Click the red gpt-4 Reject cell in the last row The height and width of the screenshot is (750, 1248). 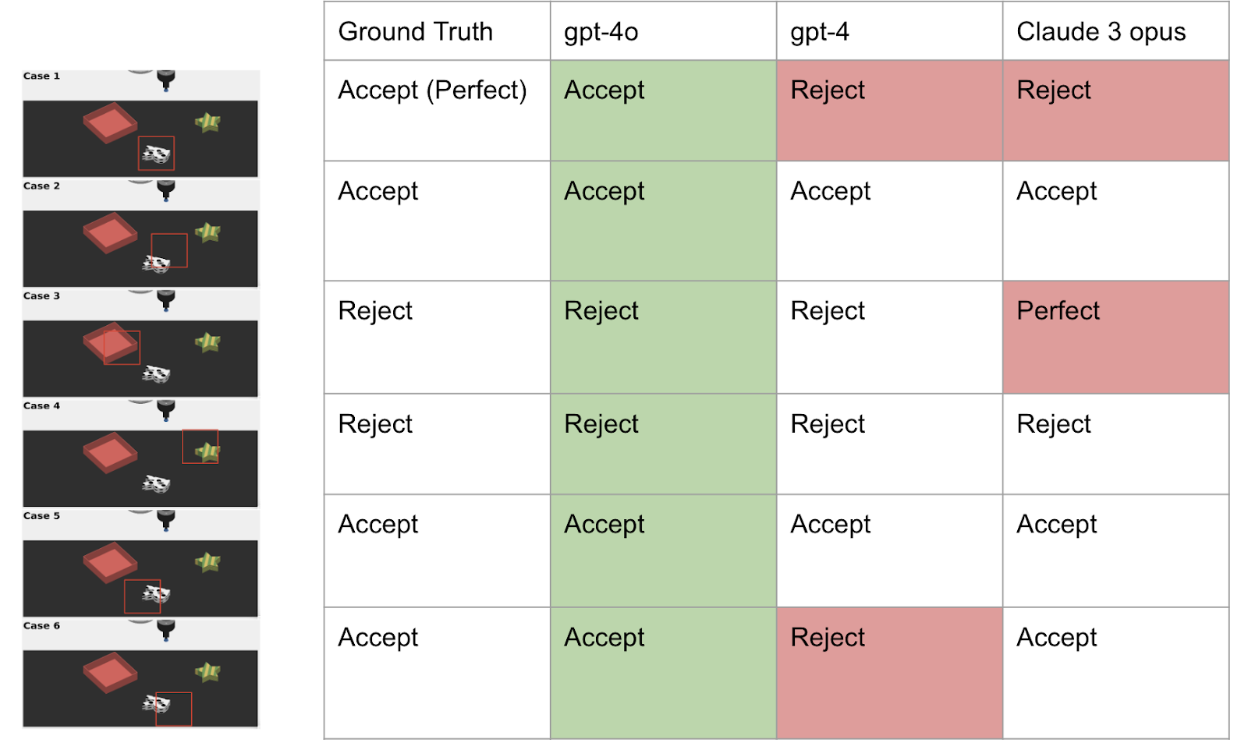coord(889,672)
